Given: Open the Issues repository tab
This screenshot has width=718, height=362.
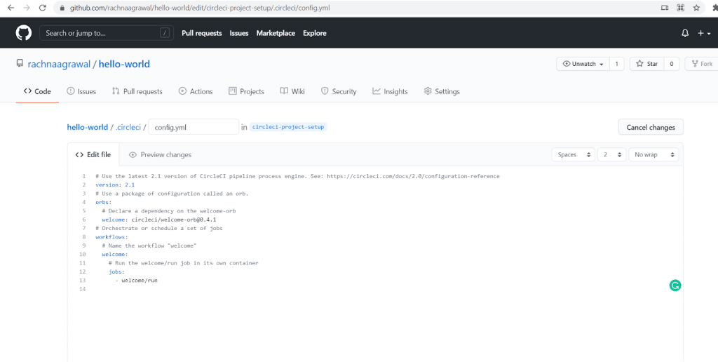Looking at the screenshot, I should tap(81, 91).
